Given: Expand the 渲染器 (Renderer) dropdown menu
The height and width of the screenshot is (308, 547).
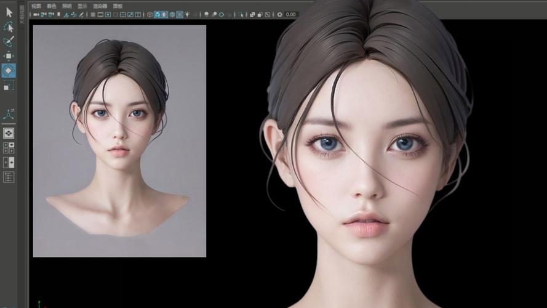Looking at the screenshot, I should point(100,6).
